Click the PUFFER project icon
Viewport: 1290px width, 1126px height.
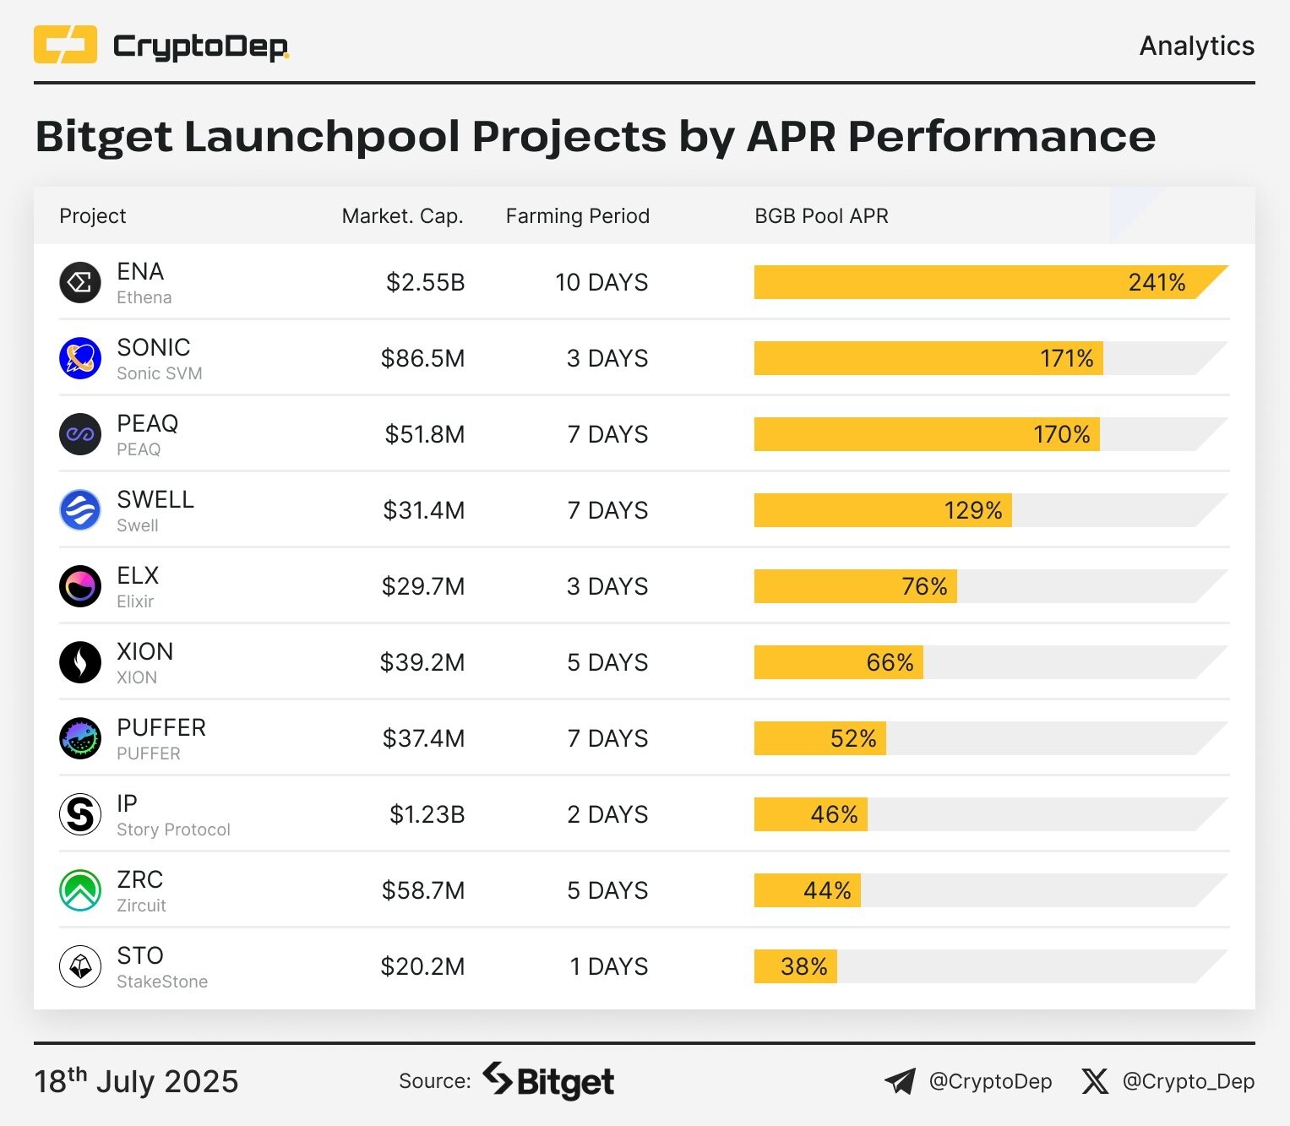[x=80, y=738]
